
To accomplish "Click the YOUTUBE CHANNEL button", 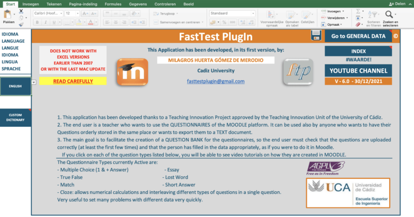I will (x=358, y=70).
